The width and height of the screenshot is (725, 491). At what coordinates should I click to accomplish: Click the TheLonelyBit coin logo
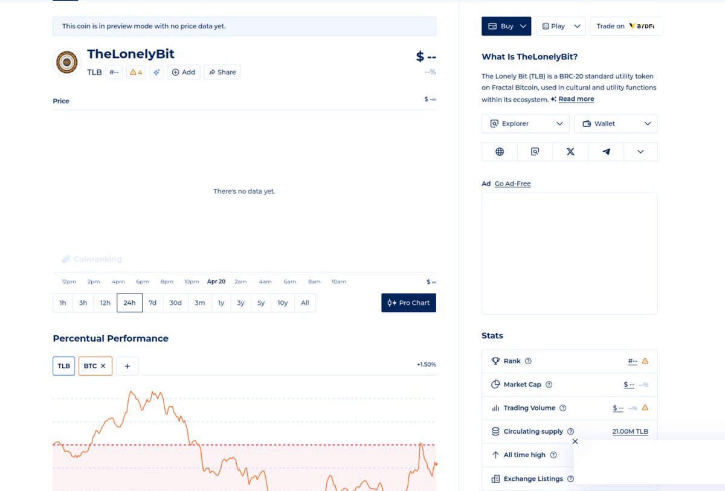click(x=66, y=62)
